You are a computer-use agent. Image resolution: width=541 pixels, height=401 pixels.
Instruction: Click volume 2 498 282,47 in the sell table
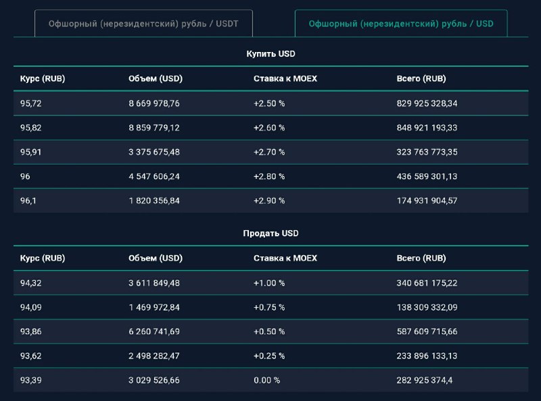click(154, 356)
